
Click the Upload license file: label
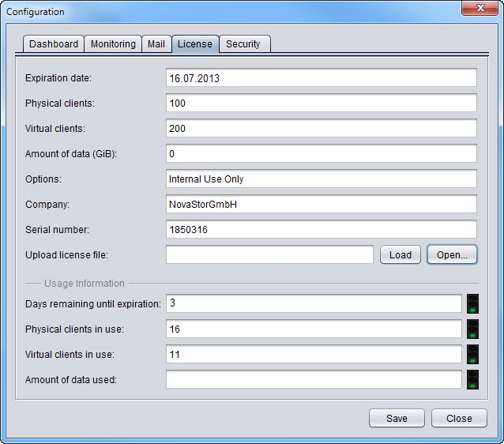point(67,255)
